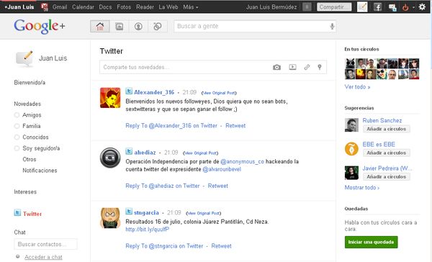Add video using the video icon

click(292, 67)
